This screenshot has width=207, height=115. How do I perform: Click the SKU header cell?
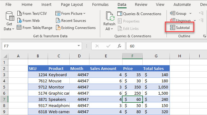click(38, 68)
